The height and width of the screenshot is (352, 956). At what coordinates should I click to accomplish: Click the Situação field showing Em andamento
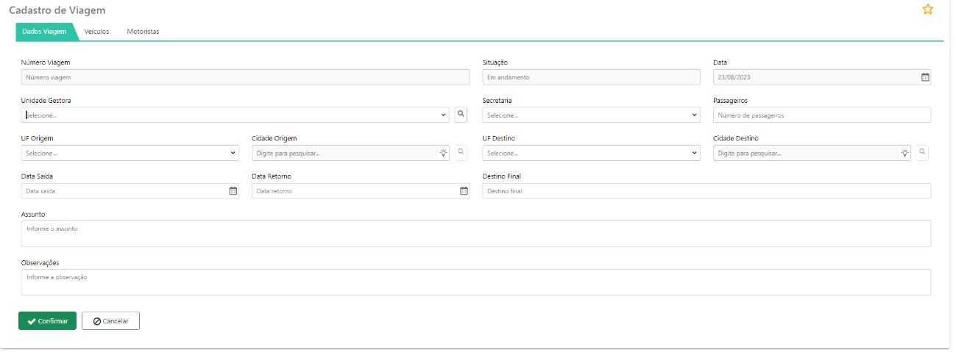tap(591, 76)
